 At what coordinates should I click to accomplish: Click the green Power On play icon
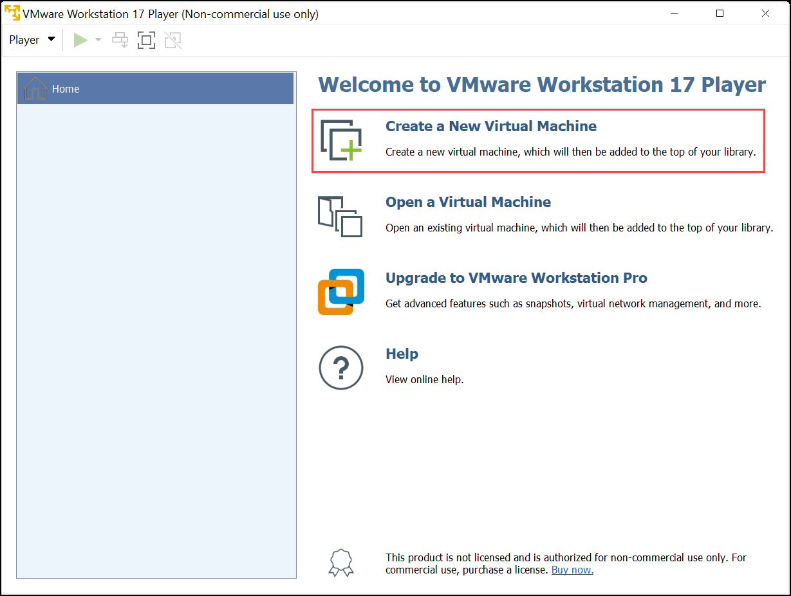[80, 41]
